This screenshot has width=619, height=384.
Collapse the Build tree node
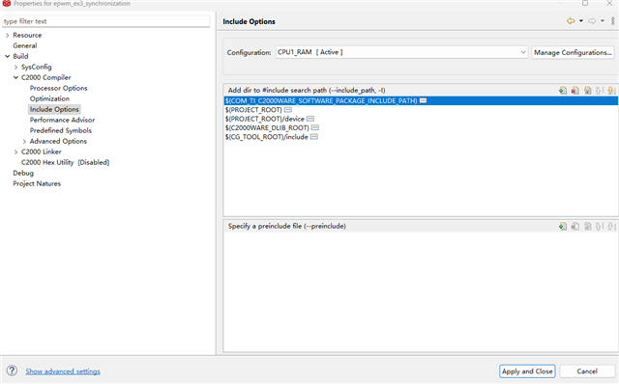7,56
